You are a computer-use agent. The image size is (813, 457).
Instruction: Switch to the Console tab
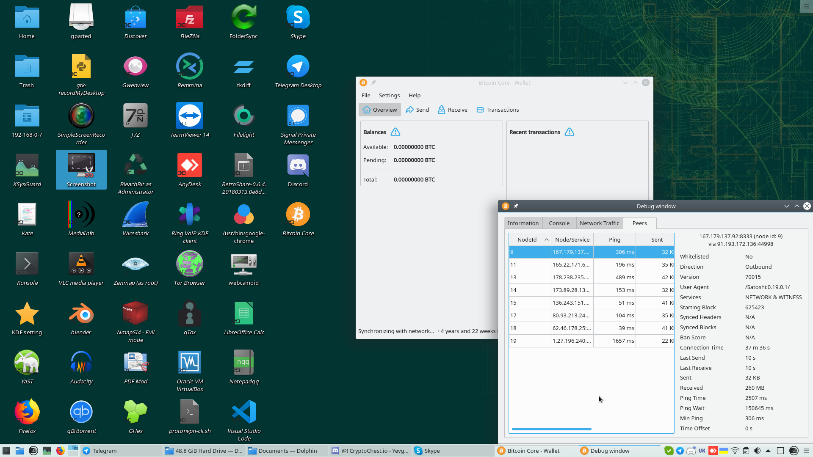(x=559, y=223)
